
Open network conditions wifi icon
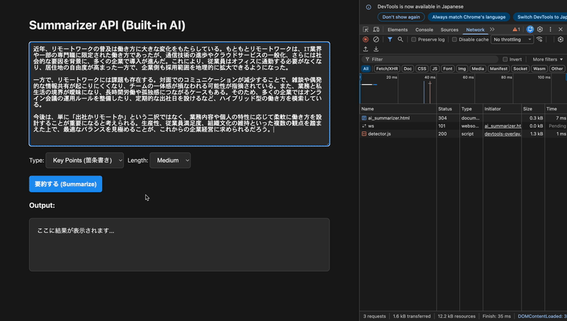[x=539, y=40]
